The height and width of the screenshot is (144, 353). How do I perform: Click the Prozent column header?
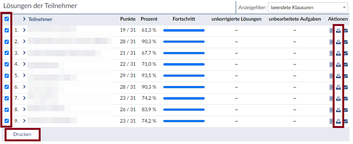tap(149, 19)
